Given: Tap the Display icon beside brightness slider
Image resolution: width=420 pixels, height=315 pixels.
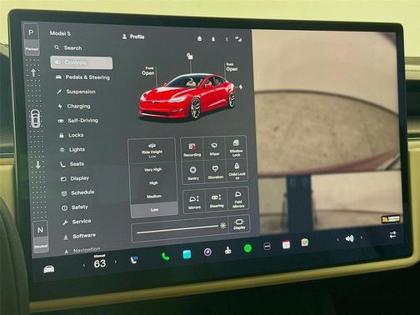Looking at the screenshot, I should [239, 224].
